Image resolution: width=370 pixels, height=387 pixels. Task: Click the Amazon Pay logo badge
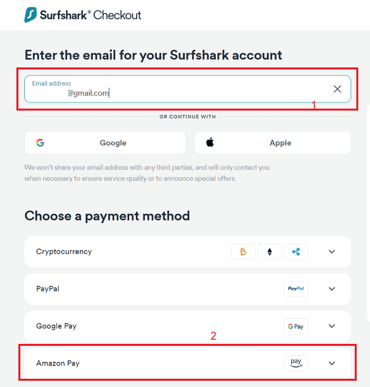[296, 363]
